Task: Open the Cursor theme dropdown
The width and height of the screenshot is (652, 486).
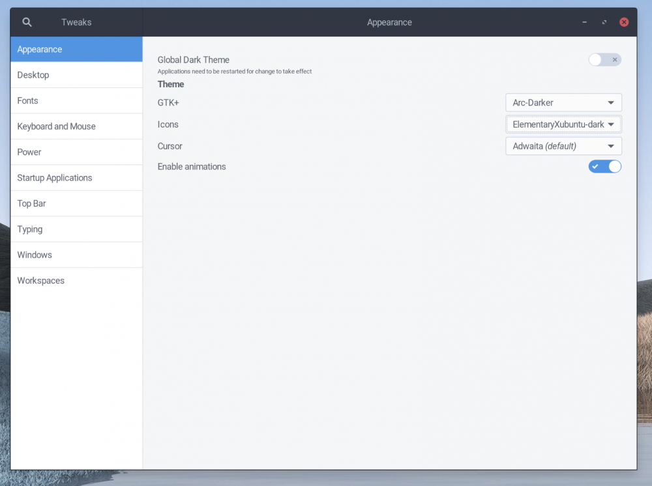Action: (x=563, y=146)
